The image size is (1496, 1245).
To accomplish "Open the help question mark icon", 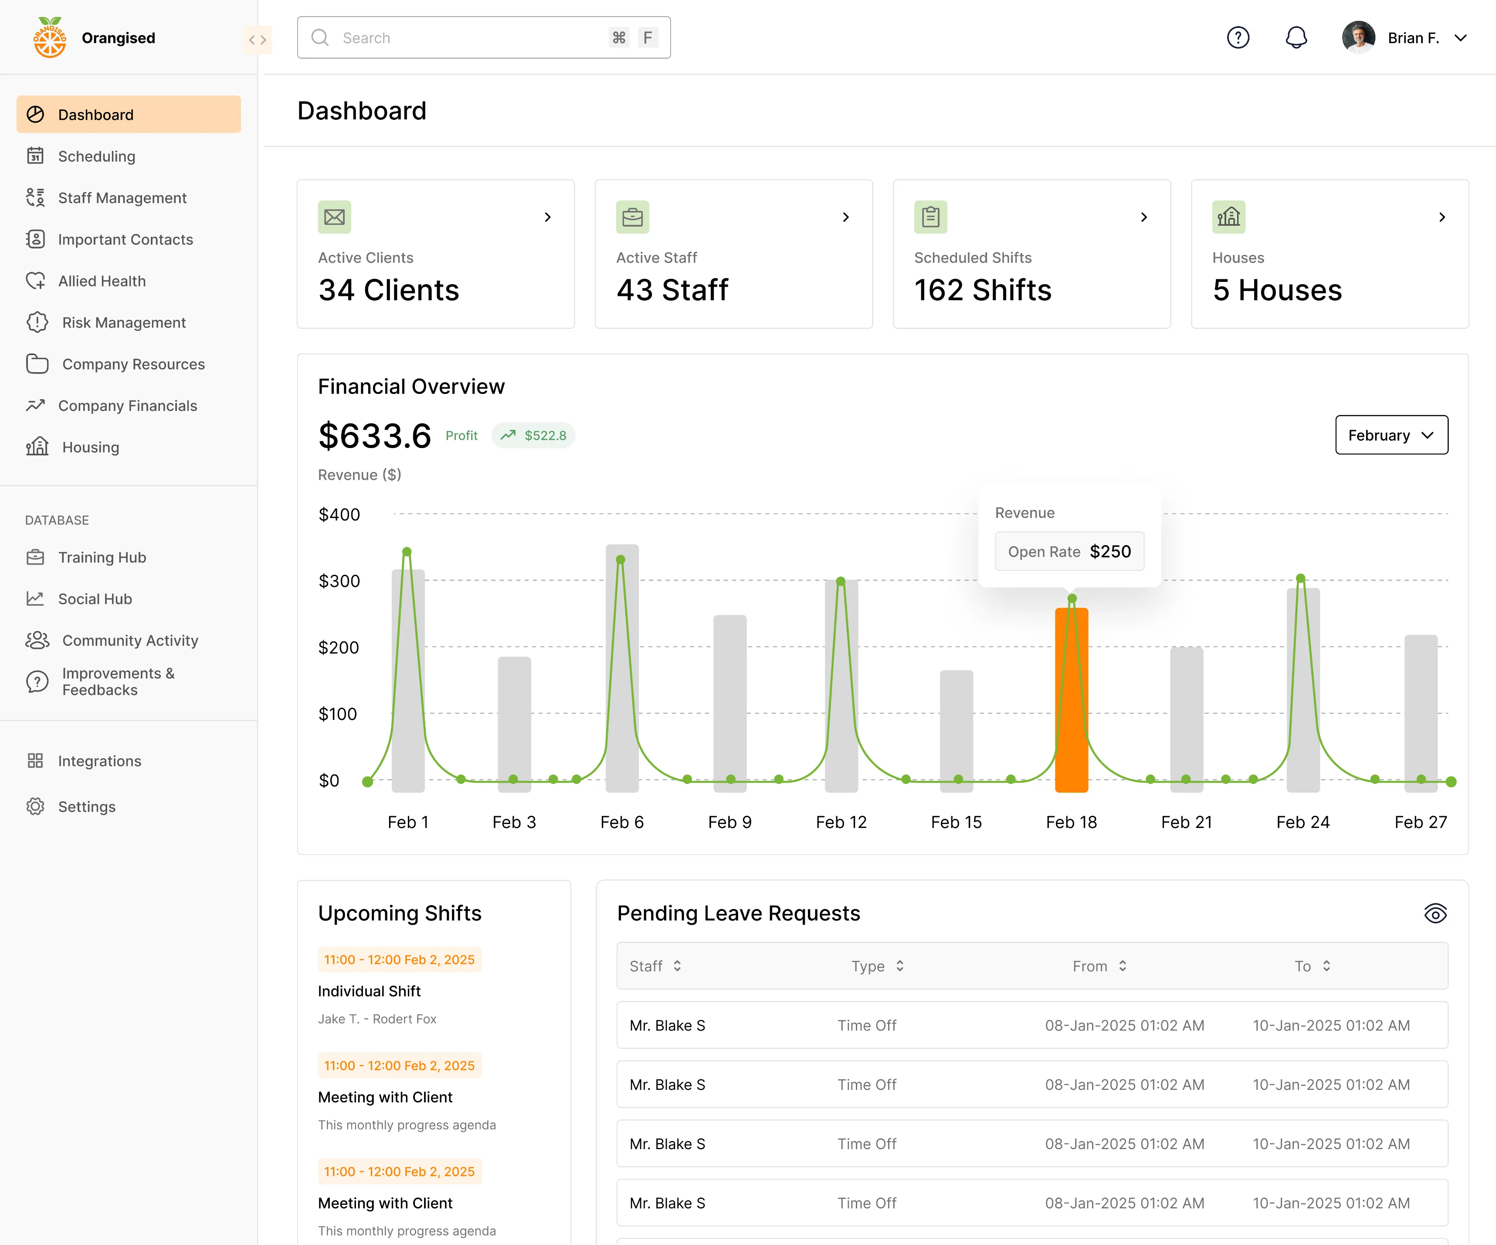I will click(x=1239, y=37).
